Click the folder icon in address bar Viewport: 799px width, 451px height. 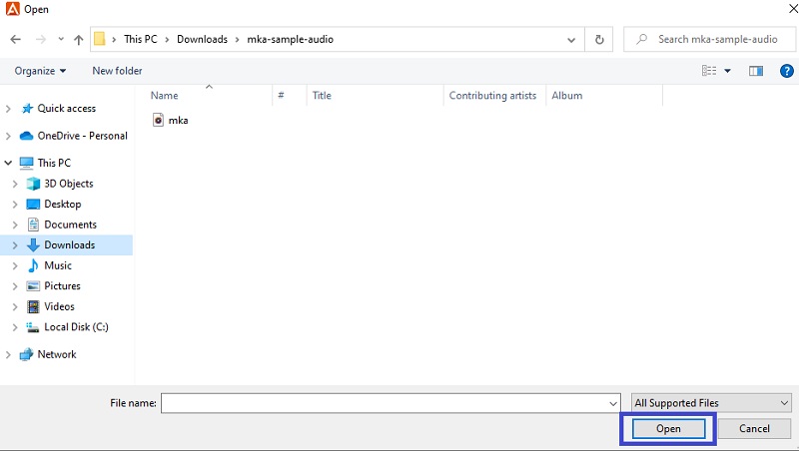(100, 39)
